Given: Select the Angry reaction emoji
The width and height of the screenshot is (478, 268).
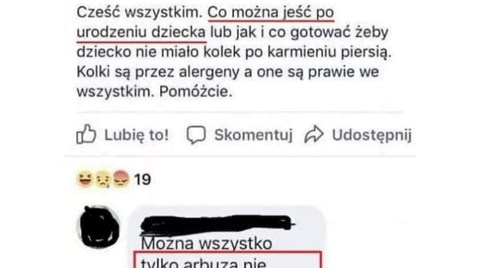Looking at the screenshot, I should click(121, 179).
